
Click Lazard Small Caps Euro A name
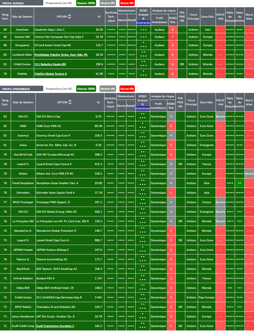pyautogui.click(x=53, y=240)
